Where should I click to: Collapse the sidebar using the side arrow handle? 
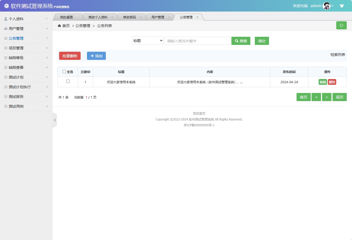55,120
